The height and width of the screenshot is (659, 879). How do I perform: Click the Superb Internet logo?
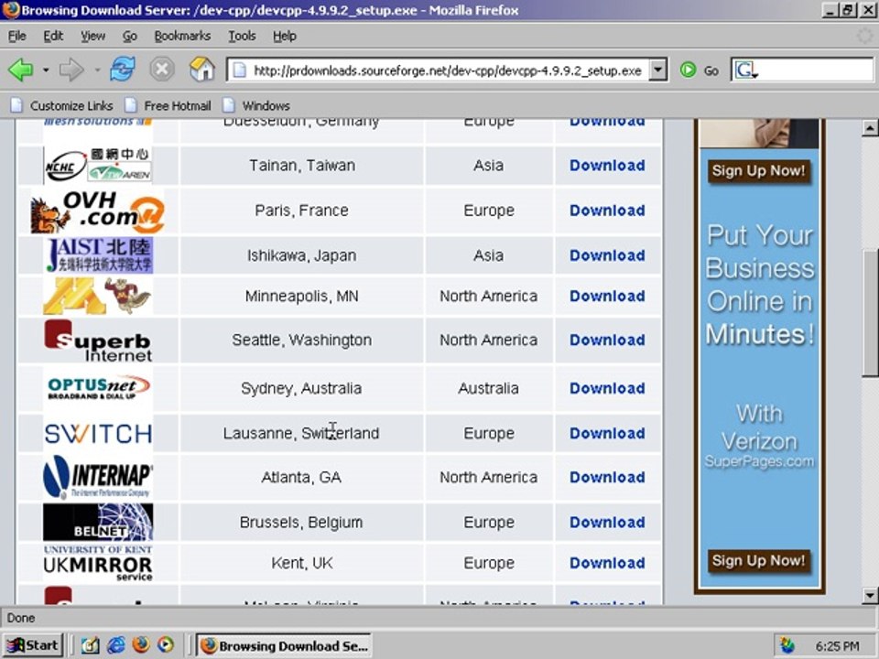click(98, 340)
